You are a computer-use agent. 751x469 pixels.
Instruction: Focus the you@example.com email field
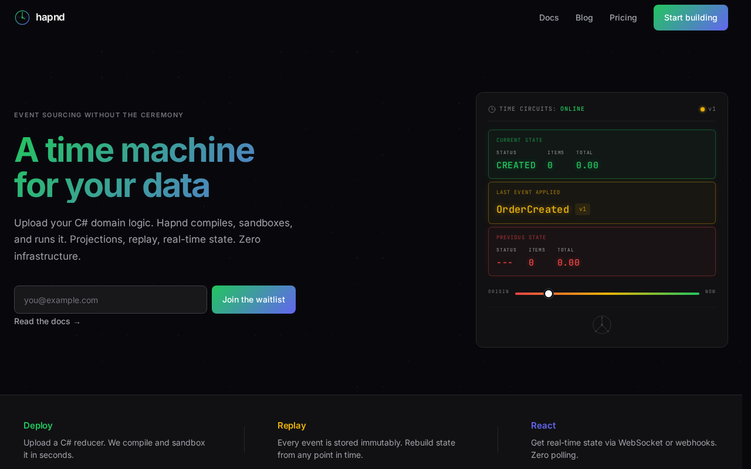110,300
